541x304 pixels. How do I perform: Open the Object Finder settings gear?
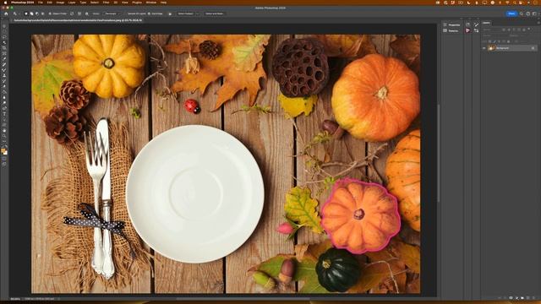[x=86, y=14]
